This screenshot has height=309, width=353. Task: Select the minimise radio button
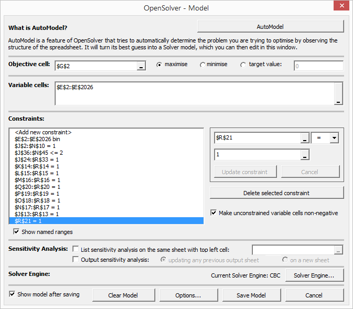click(202, 65)
